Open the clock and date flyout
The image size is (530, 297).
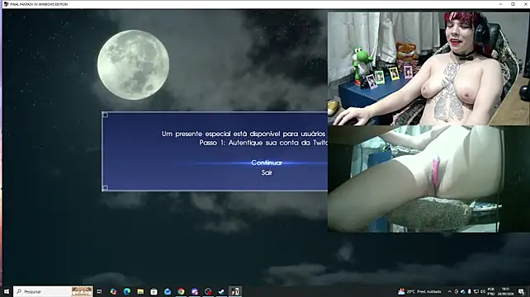pyautogui.click(x=506, y=291)
